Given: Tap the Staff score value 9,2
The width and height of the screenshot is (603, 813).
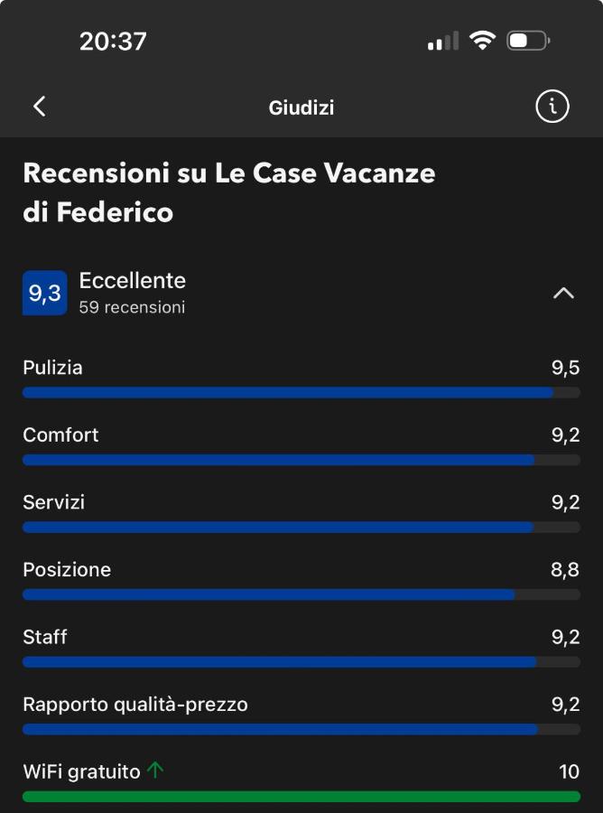Looking at the screenshot, I should coord(569,637).
